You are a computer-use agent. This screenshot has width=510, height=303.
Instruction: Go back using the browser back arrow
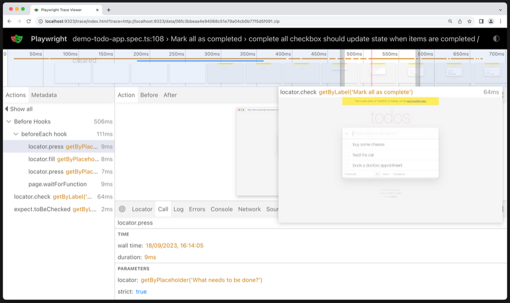click(x=9, y=22)
